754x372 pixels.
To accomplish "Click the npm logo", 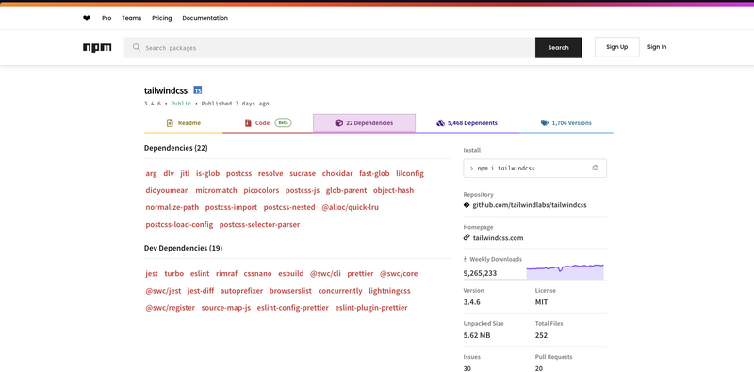I will tap(97, 48).
